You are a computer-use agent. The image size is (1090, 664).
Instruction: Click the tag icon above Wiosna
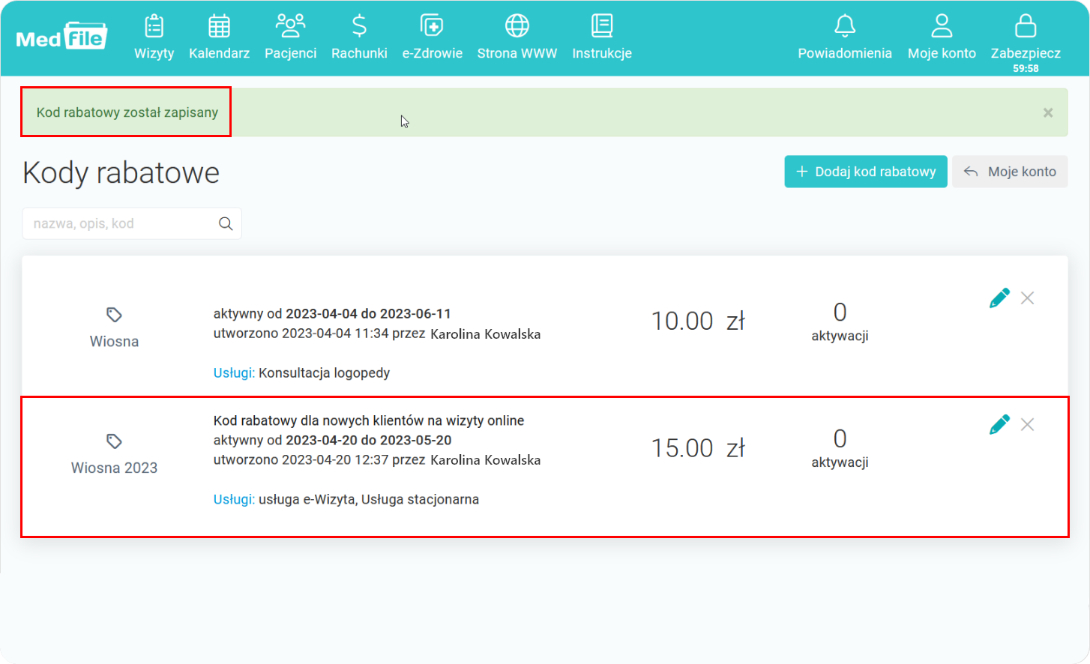(114, 315)
